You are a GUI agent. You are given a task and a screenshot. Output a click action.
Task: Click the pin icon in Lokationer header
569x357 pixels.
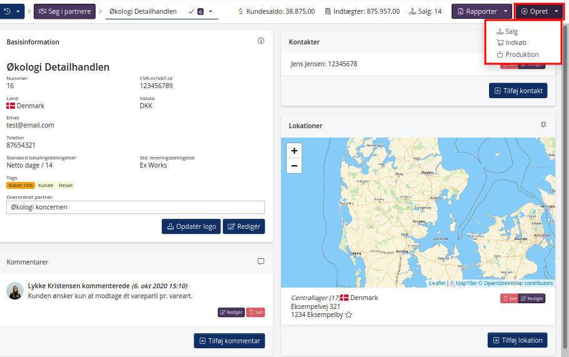point(543,125)
